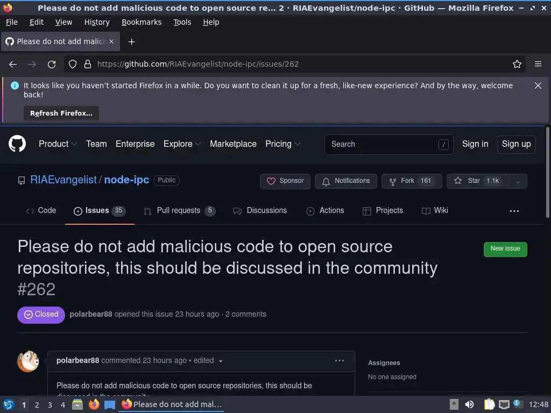The height and width of the screenshot is (413, 551).
Task: Open the Tools menu
Action: pos(182,22)
